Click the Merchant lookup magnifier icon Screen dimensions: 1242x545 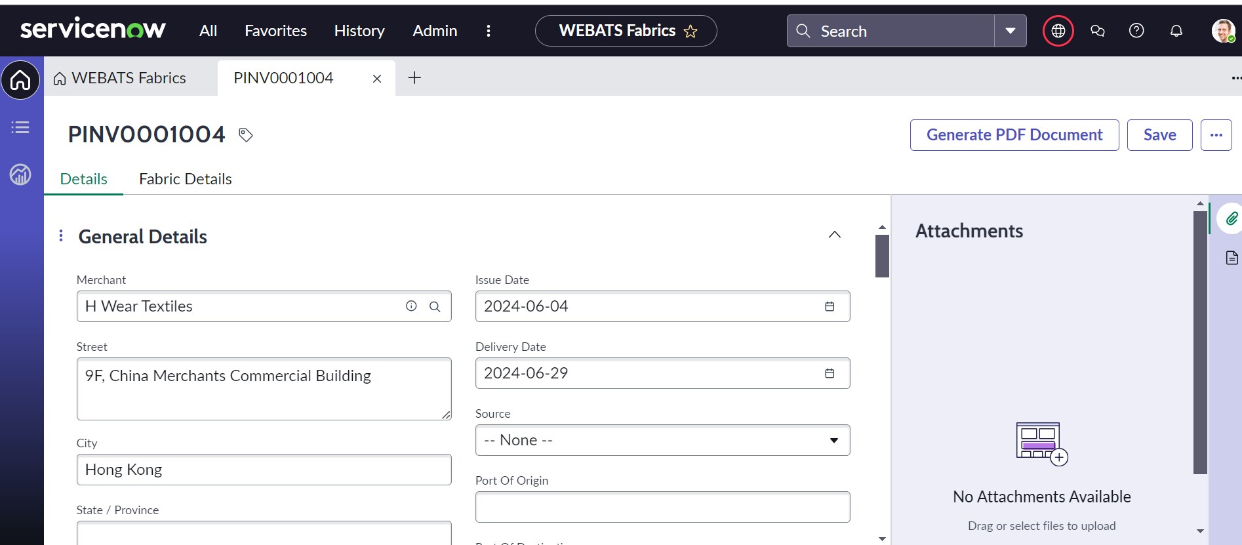coord(435,306)
